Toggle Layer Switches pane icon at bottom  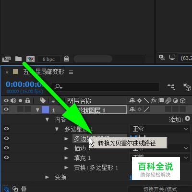(6, 189)
